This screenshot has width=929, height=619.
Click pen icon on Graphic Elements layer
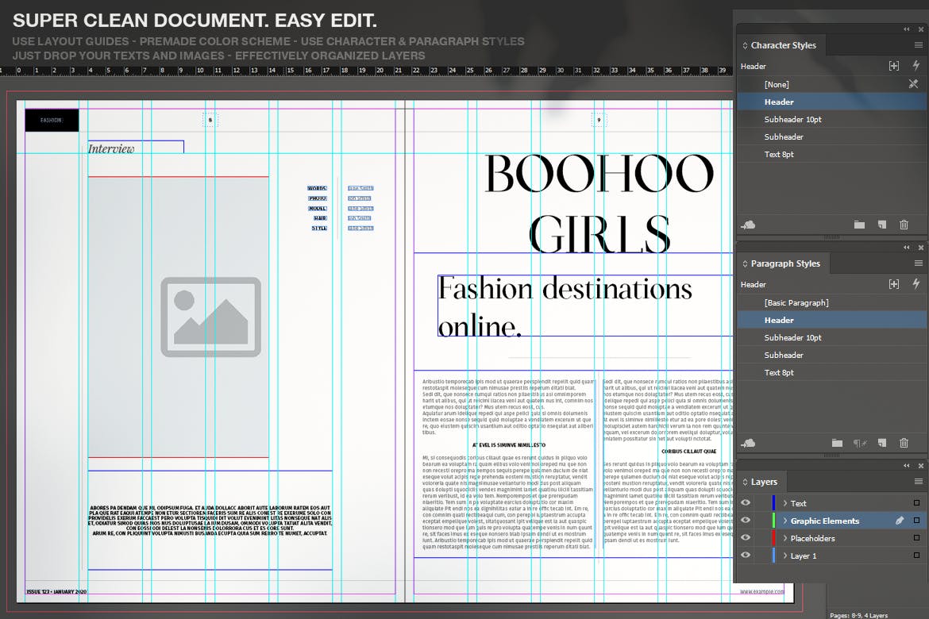tap(900, 521)
